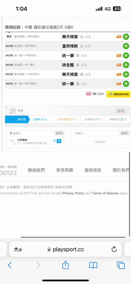Tap the iOS battery indicator showing 85
The width and height of the screenshot is (131, 284).
[117, 9]
